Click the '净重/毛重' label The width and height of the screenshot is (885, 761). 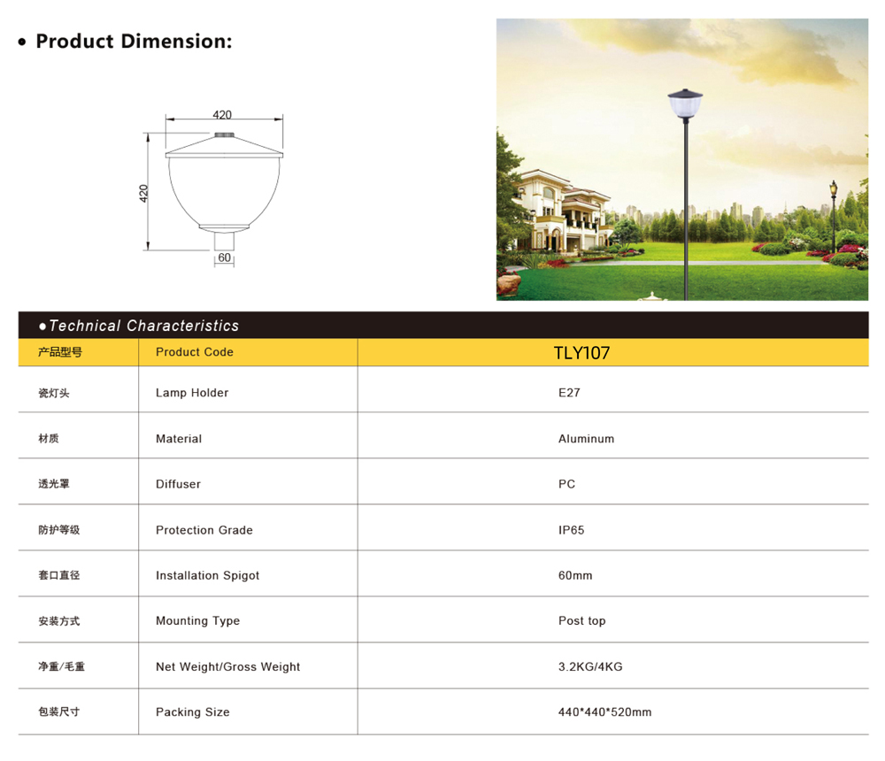61,666
